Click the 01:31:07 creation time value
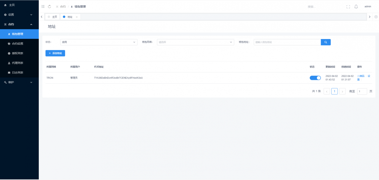This screenshot has height=180, width=379. coord(346,80)
